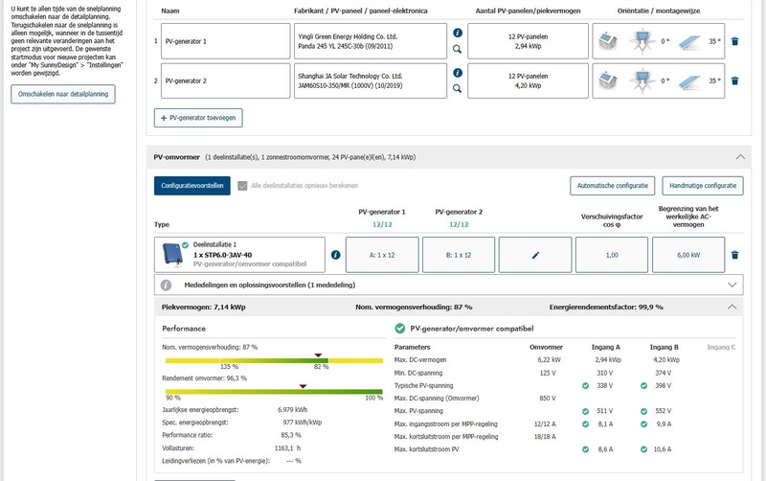Click Energierendementsfactor: 99,9 % text

tap(606, 307)
